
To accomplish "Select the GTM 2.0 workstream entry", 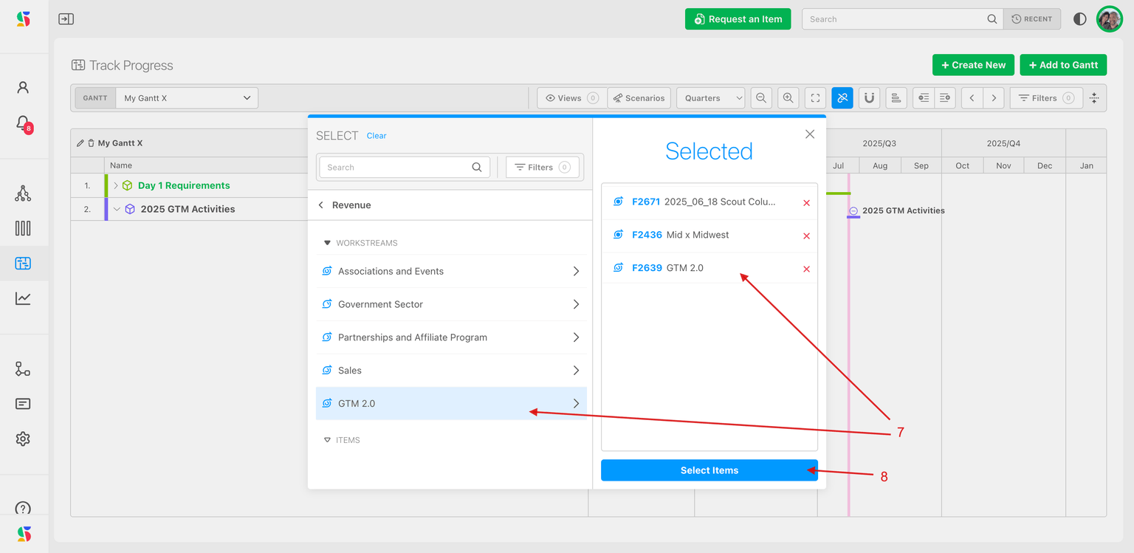I will pos(451,404).
